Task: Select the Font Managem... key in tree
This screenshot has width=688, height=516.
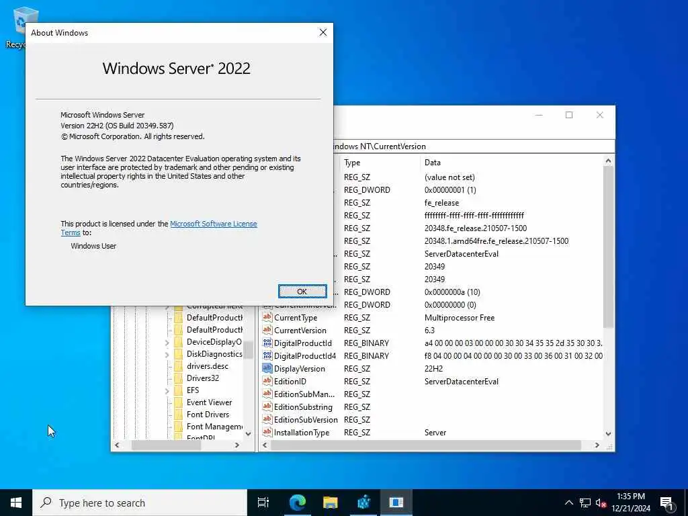Action: point(214,427)
